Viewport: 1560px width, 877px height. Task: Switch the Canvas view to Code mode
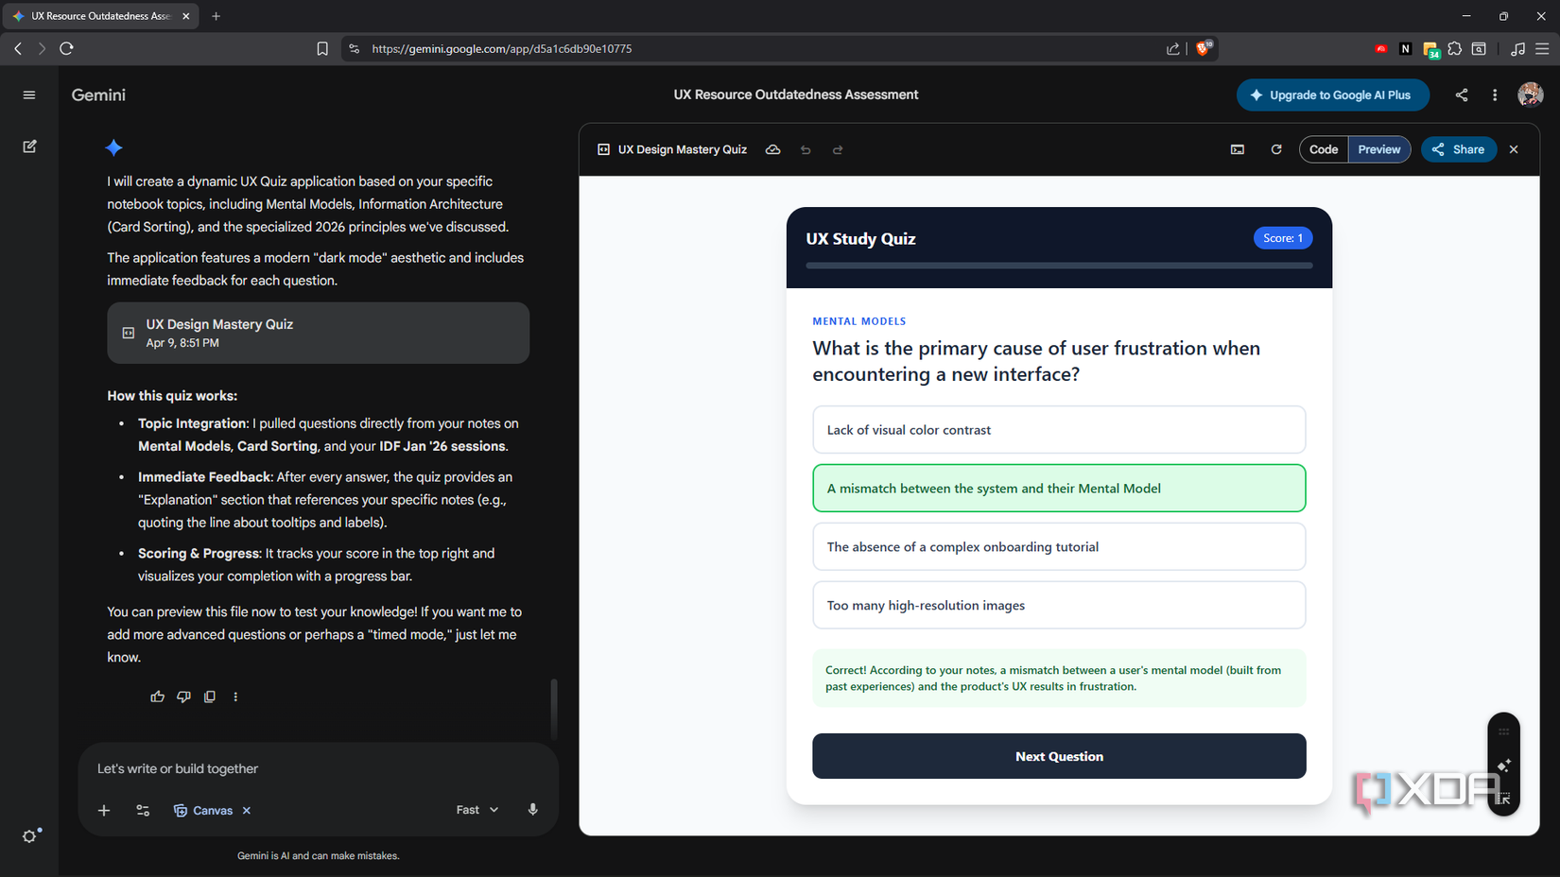point(1323,149)
